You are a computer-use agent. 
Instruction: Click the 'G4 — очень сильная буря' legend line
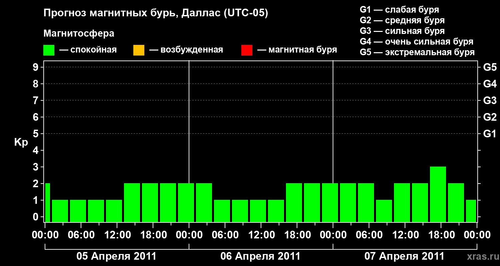click(x=417, y=42)
